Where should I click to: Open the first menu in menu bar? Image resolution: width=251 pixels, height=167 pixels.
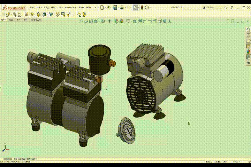32,7
